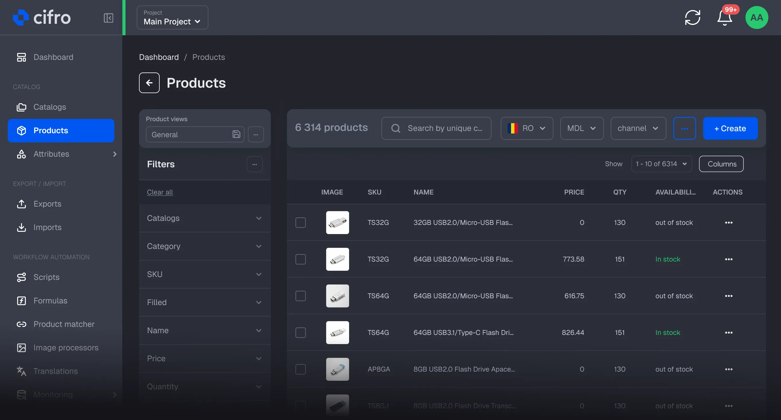The width and height of the screenshot is (781, 420).
Task: Click the Dashboard breadcrumb link
Action: coord(159,57)
